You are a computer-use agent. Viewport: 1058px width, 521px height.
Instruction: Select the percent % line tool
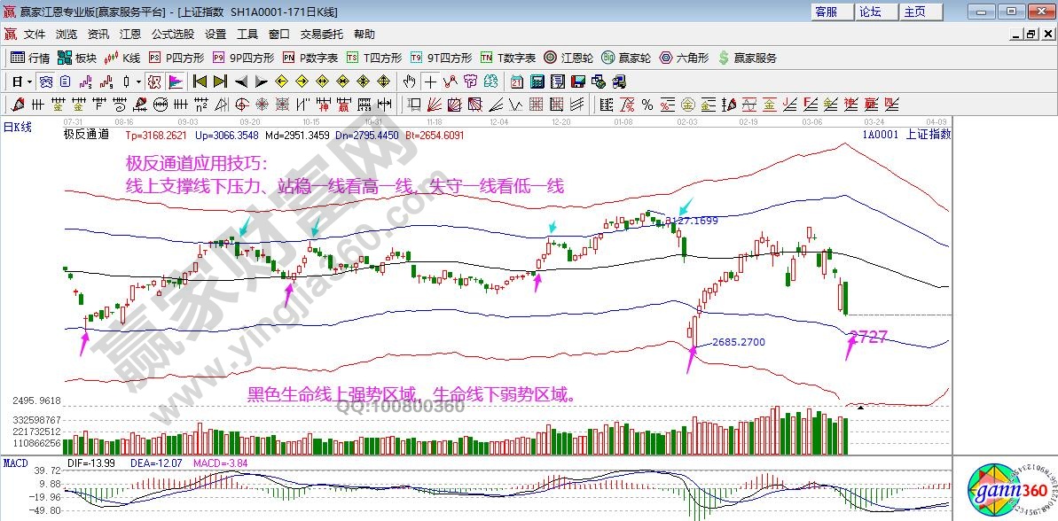647,105
